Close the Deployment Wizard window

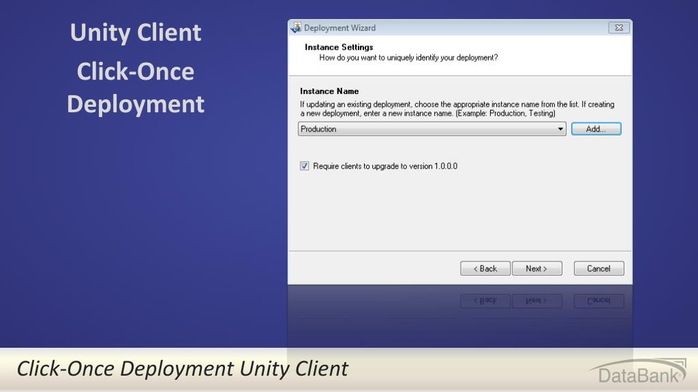click(x=619, y=27)
